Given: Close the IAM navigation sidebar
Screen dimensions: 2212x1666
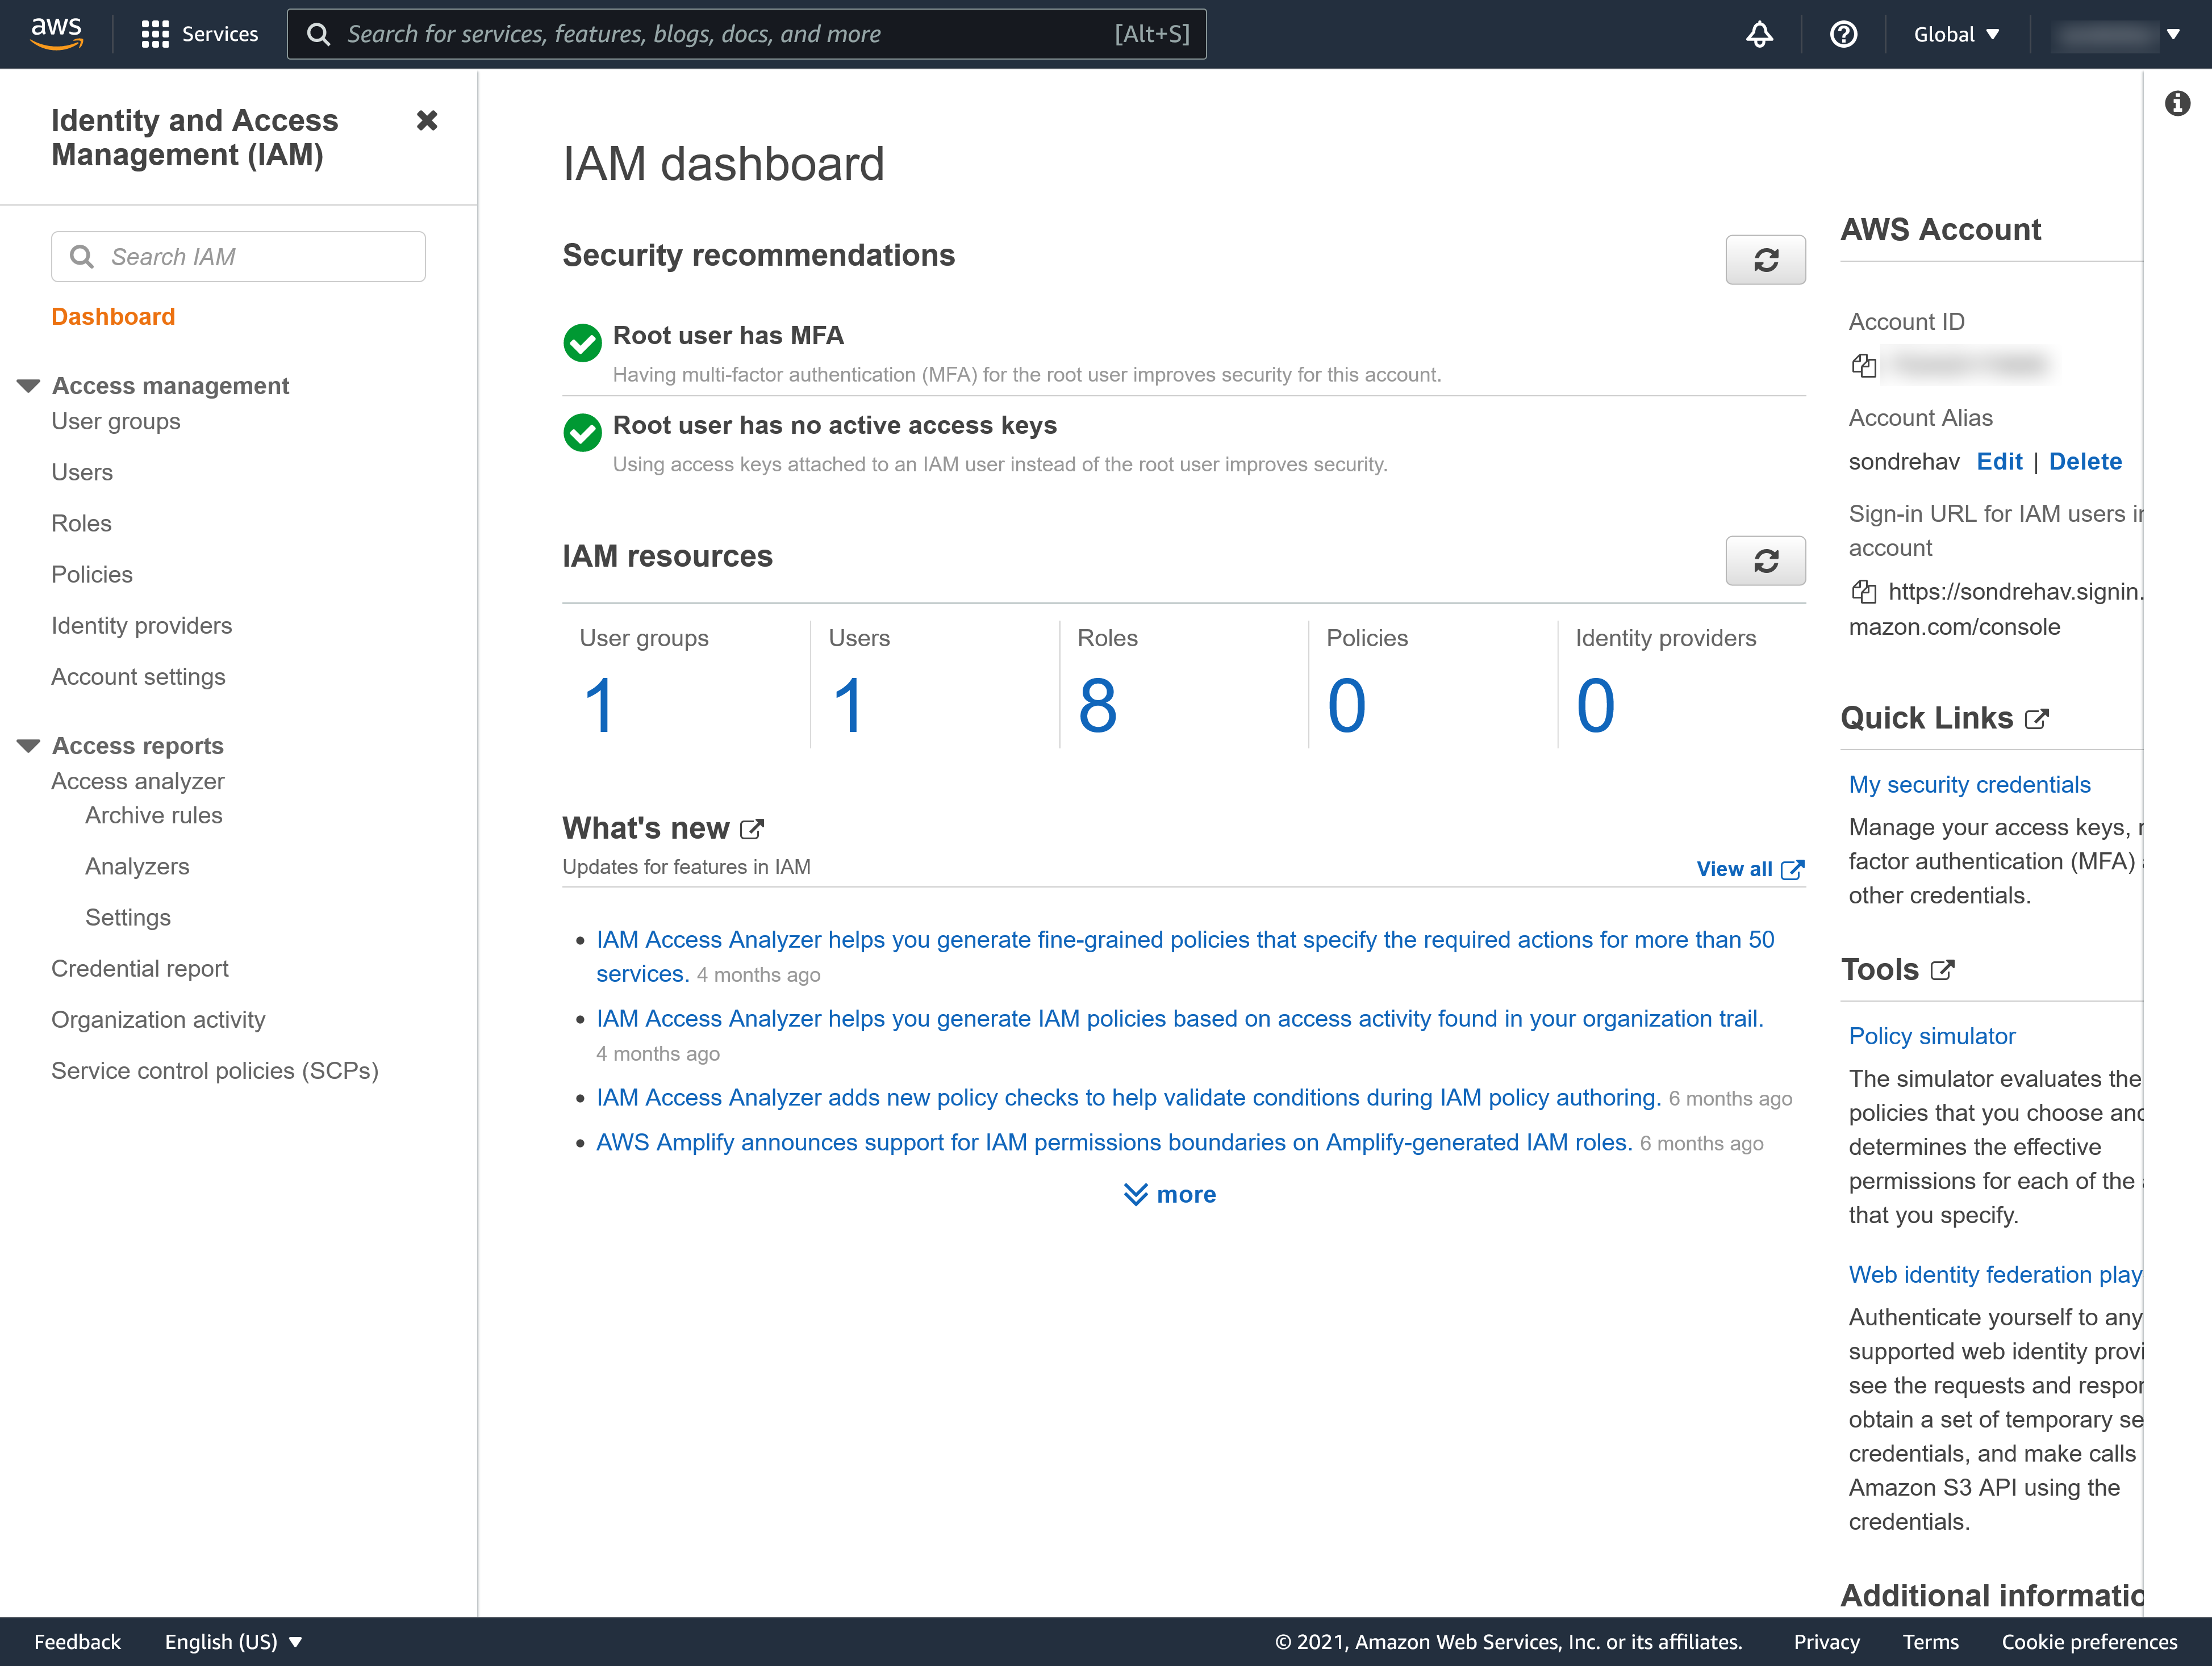Looking at the screenshot, I should [427, 121].
